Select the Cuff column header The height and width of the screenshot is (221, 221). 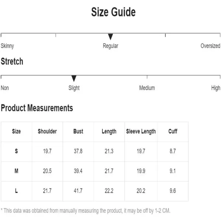173,131
